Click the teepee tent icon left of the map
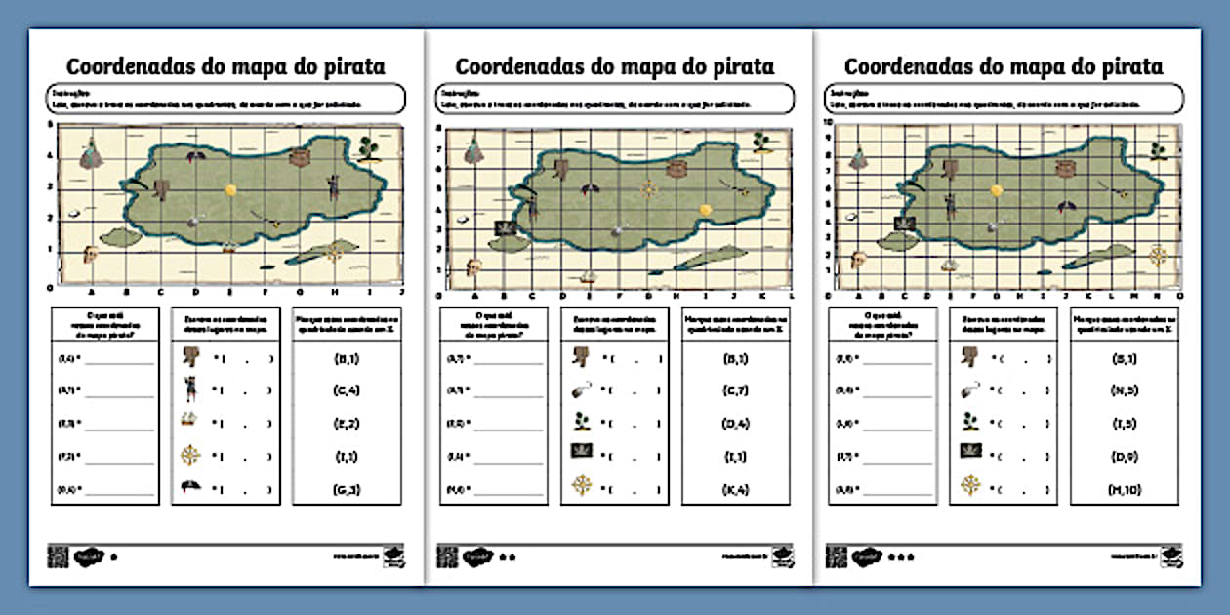Viewport: 1230px width, 615px height. click(92, 153)
